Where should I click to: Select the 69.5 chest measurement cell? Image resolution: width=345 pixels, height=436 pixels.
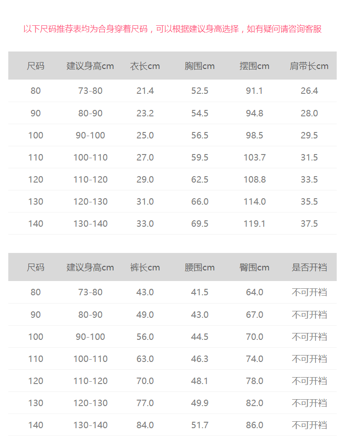(200, 224)
